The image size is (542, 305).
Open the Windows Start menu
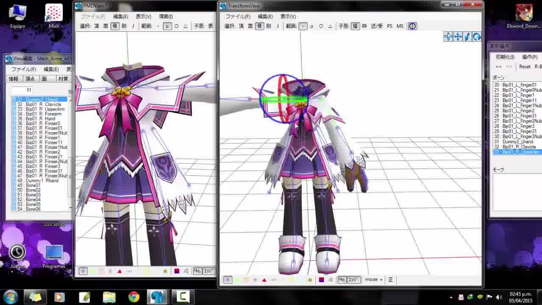11,297
